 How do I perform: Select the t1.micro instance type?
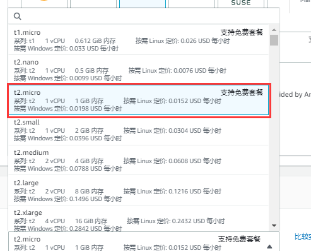139,40
